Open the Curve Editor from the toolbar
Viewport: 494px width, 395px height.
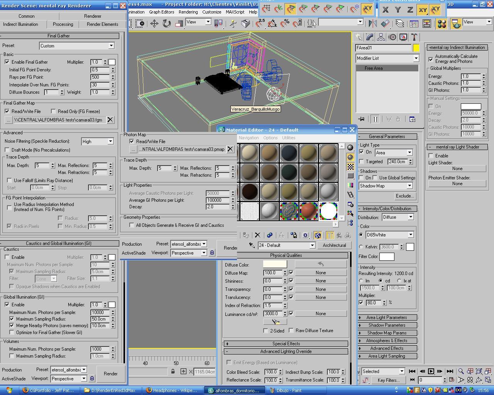coord(414,24)
